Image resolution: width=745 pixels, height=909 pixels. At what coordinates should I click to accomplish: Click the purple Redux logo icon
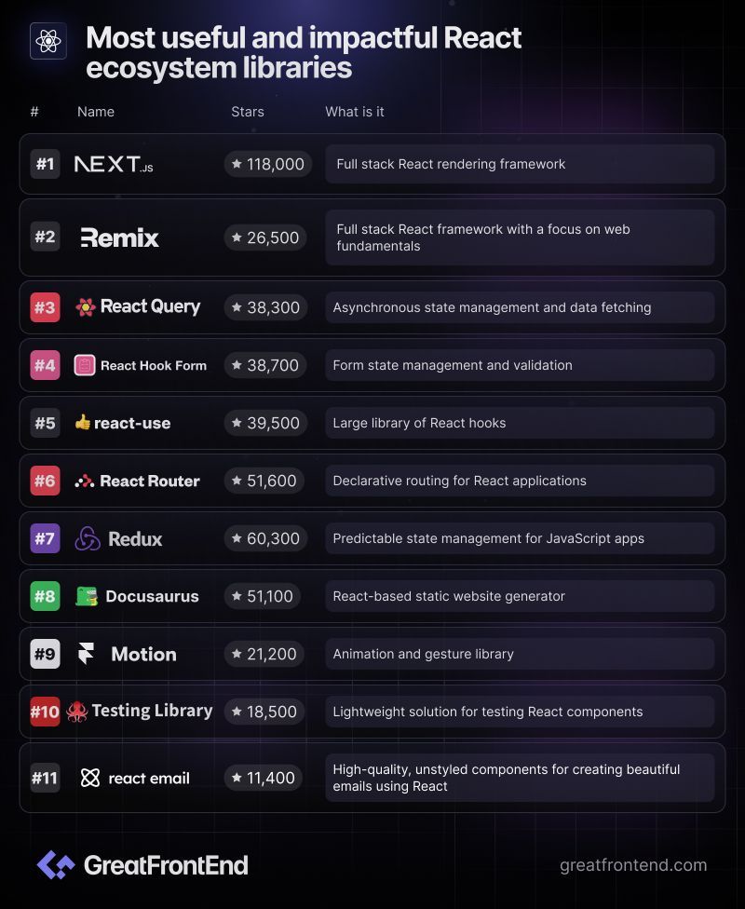pyautogui.click(x=88, y=538)
